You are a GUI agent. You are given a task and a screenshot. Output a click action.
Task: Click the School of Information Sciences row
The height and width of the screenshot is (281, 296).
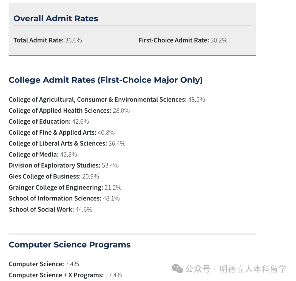[64, 198]
